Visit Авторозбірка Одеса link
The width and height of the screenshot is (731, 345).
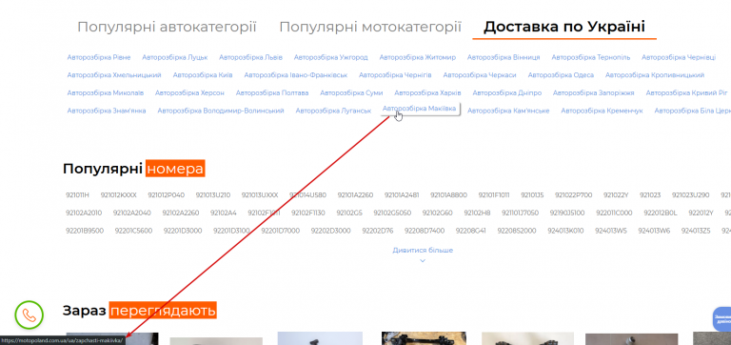[x=561, y=75]
